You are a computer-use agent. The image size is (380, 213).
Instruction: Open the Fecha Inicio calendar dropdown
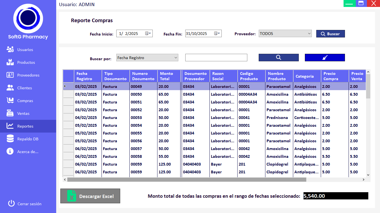148,34
